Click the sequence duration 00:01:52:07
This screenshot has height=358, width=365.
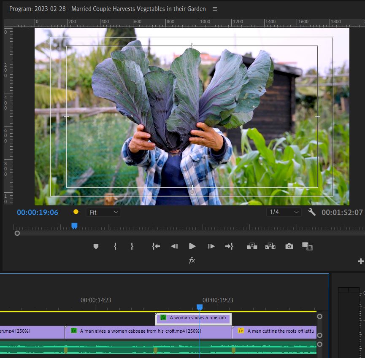point(342,213)
